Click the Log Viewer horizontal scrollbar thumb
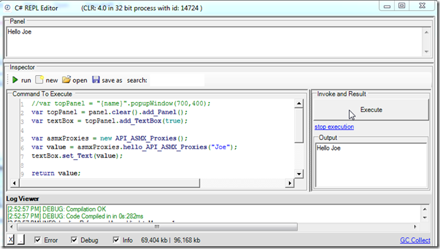Image resolution: width=440 pixels, height=249 pixels. pyautogui.click(x=157, y=227)
